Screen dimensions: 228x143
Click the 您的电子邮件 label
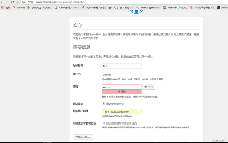pyautogui.click(x=81, y=111)
